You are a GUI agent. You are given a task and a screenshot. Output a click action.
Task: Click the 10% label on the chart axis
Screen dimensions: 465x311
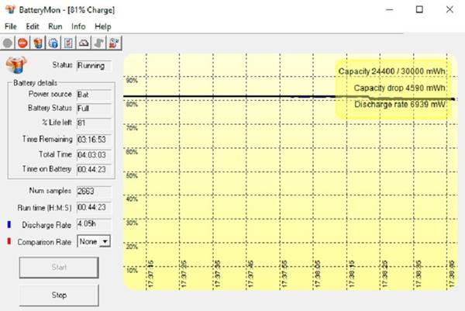pyautogui.click(x=132, y=271)
